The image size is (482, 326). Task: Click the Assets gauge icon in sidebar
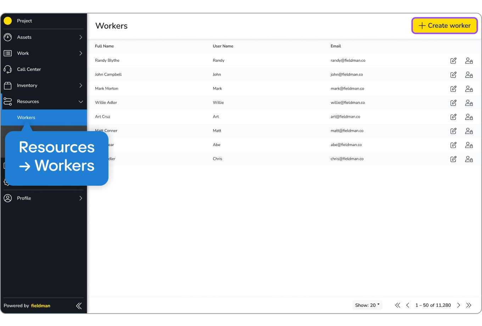(x=8, y=37)
